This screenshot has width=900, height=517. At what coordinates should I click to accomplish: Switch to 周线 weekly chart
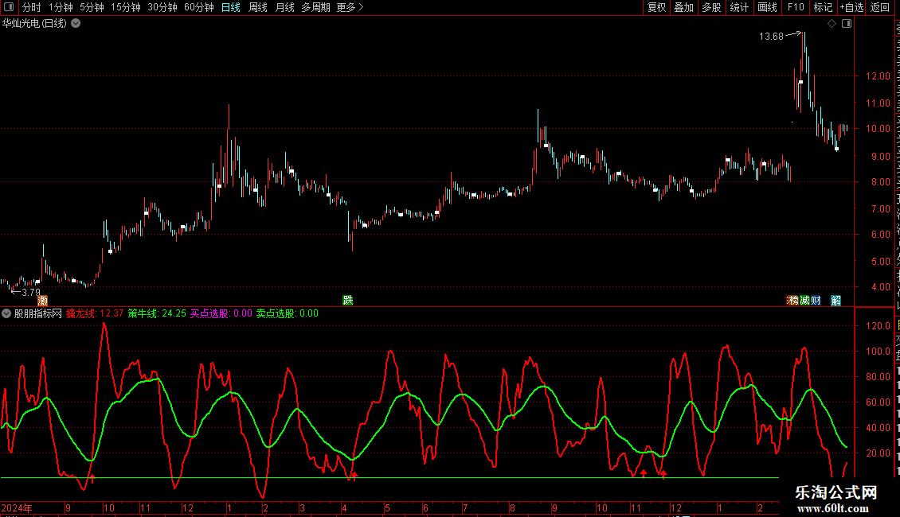[x=258, y=7]
